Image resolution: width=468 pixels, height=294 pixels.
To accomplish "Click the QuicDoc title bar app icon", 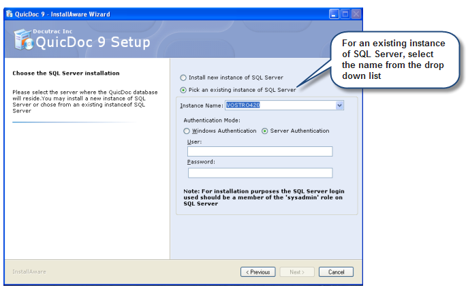I will point(10,14).
